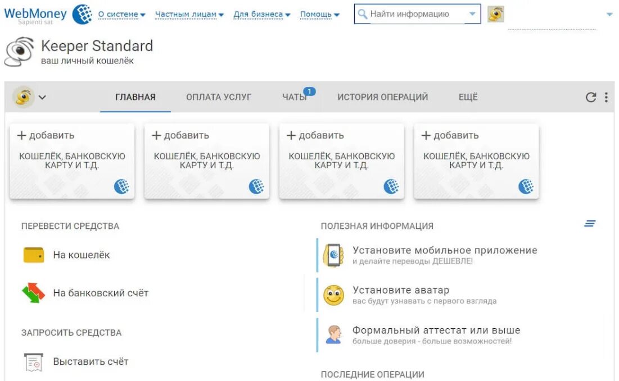Open the Ещё tab
Viewport: 619px width, 381px height.
(468, 97)
